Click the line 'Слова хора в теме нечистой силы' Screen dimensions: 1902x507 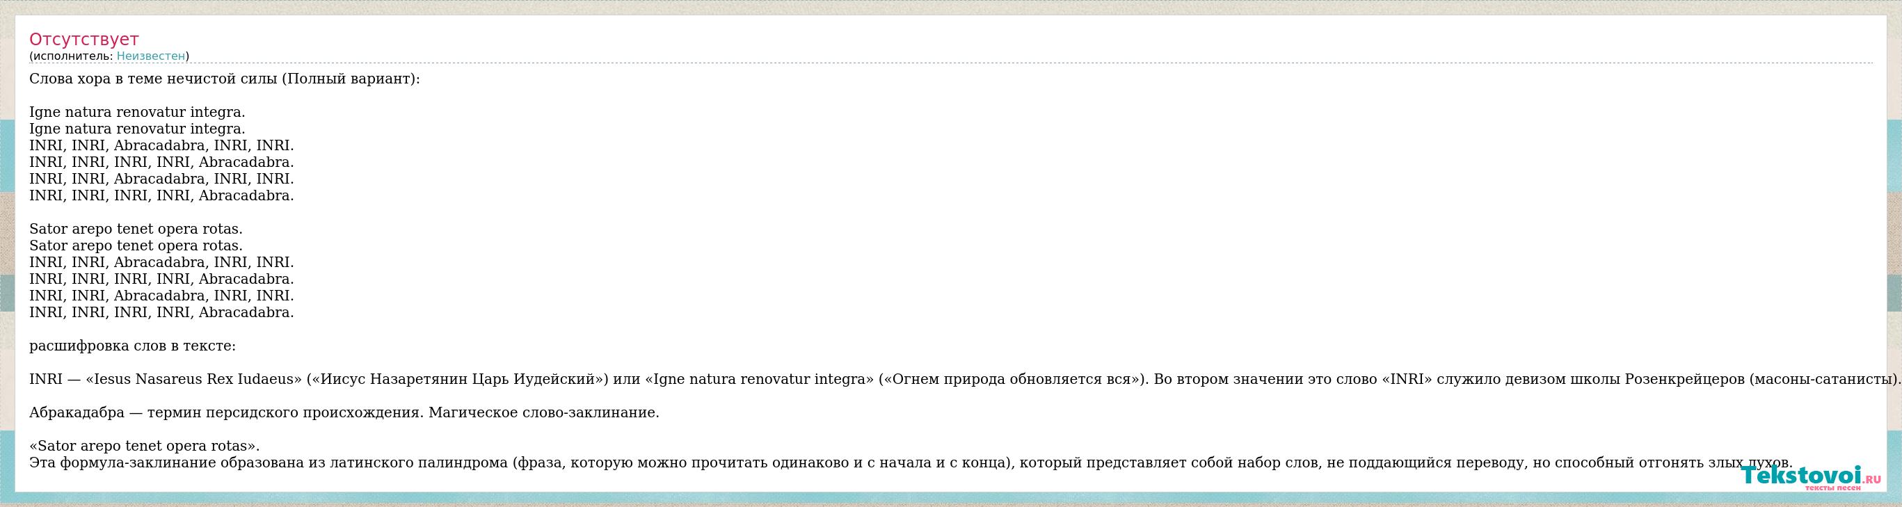[225, 79]
